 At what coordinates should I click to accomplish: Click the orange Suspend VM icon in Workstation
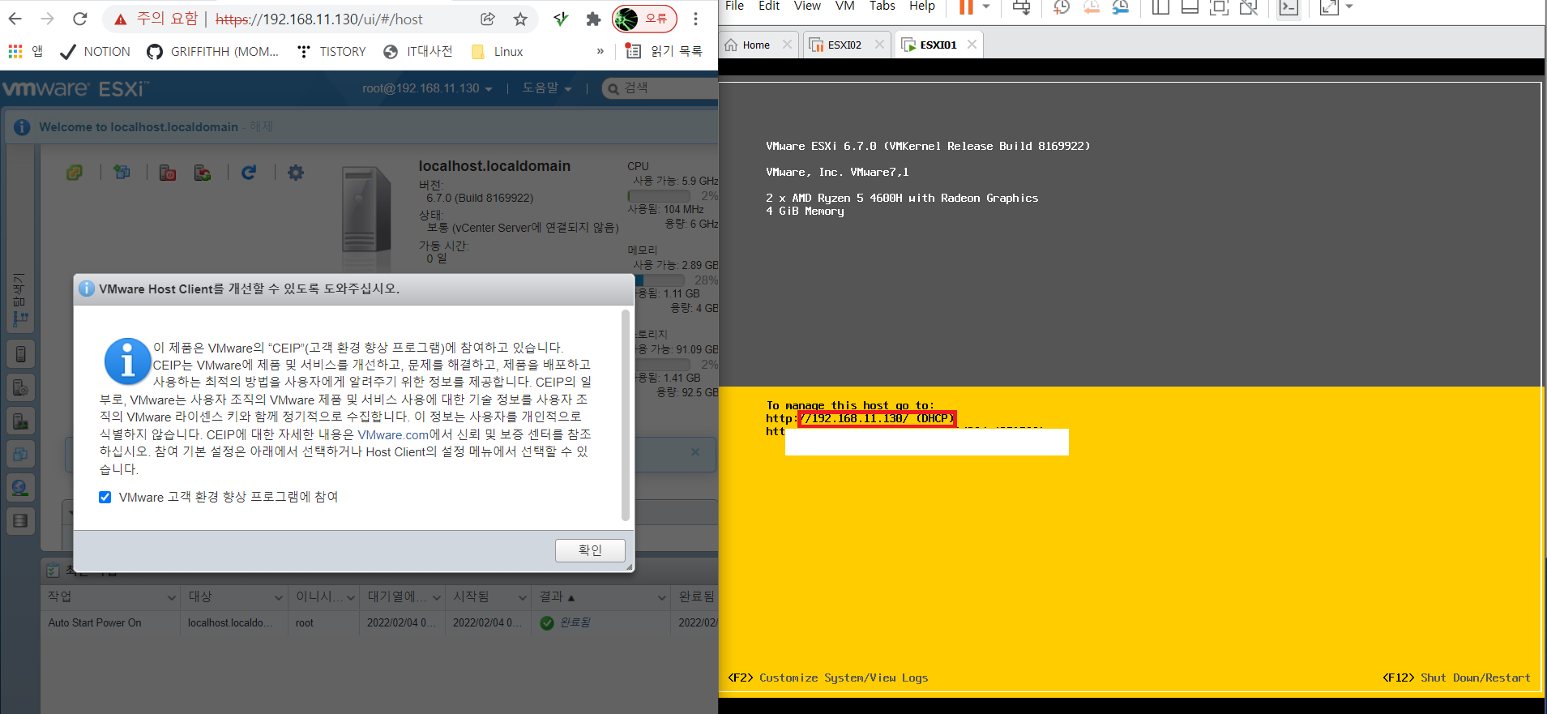tap(966, 7)
